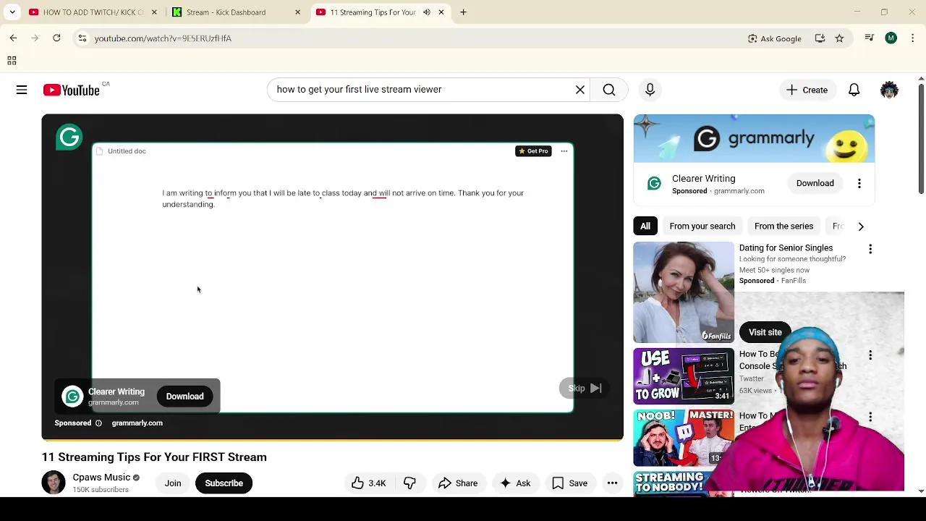The width and height of the screenshot is (926, 521).
Task: Go forward in browser history
Action: coord(35,38)
